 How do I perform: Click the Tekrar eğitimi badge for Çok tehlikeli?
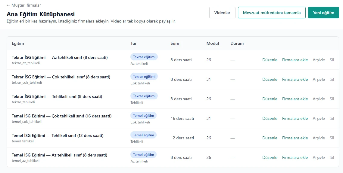pos(144,77)
